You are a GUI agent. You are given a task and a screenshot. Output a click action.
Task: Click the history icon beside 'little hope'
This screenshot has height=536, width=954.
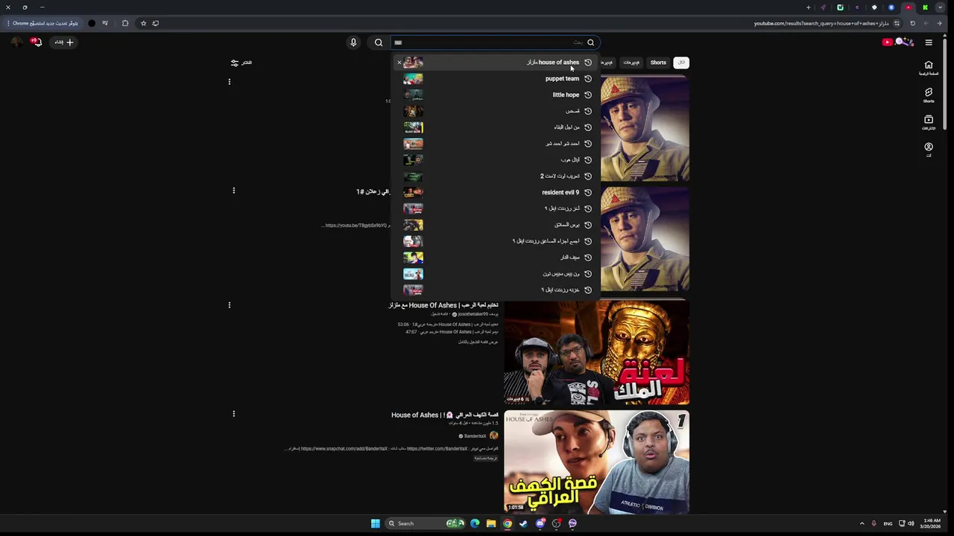(588, 95)
